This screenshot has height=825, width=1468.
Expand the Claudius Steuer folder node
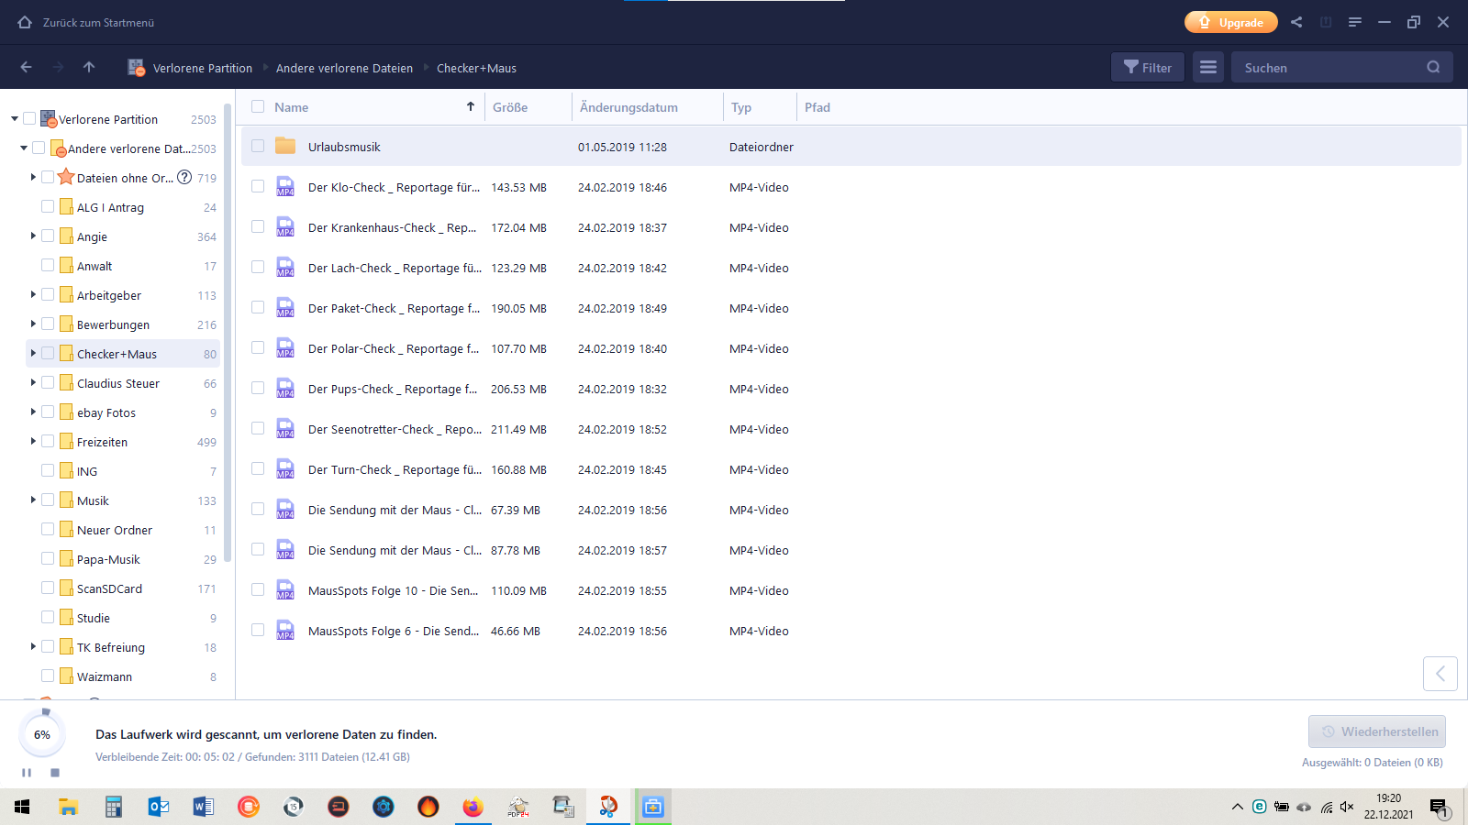click(33, 382)
